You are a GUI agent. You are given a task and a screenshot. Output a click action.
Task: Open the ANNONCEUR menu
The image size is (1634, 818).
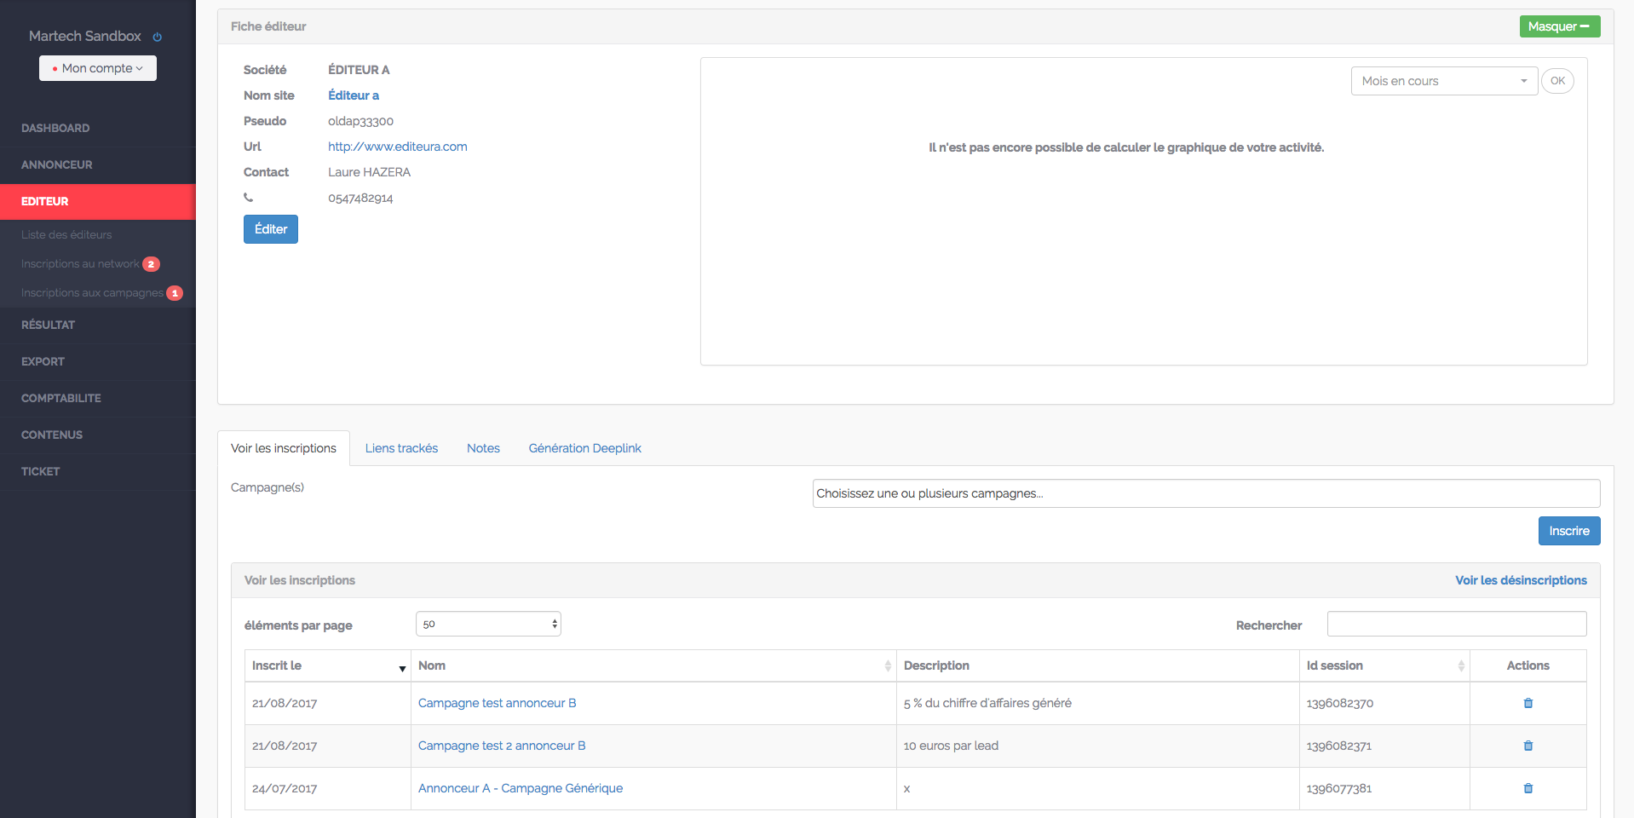pyautogui.click(x=57, y=164)
